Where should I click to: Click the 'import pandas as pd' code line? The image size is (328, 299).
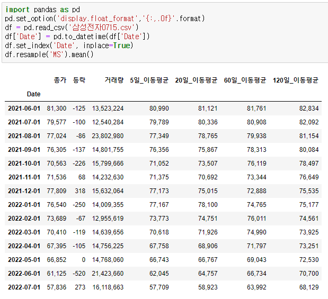pos(42,10)
